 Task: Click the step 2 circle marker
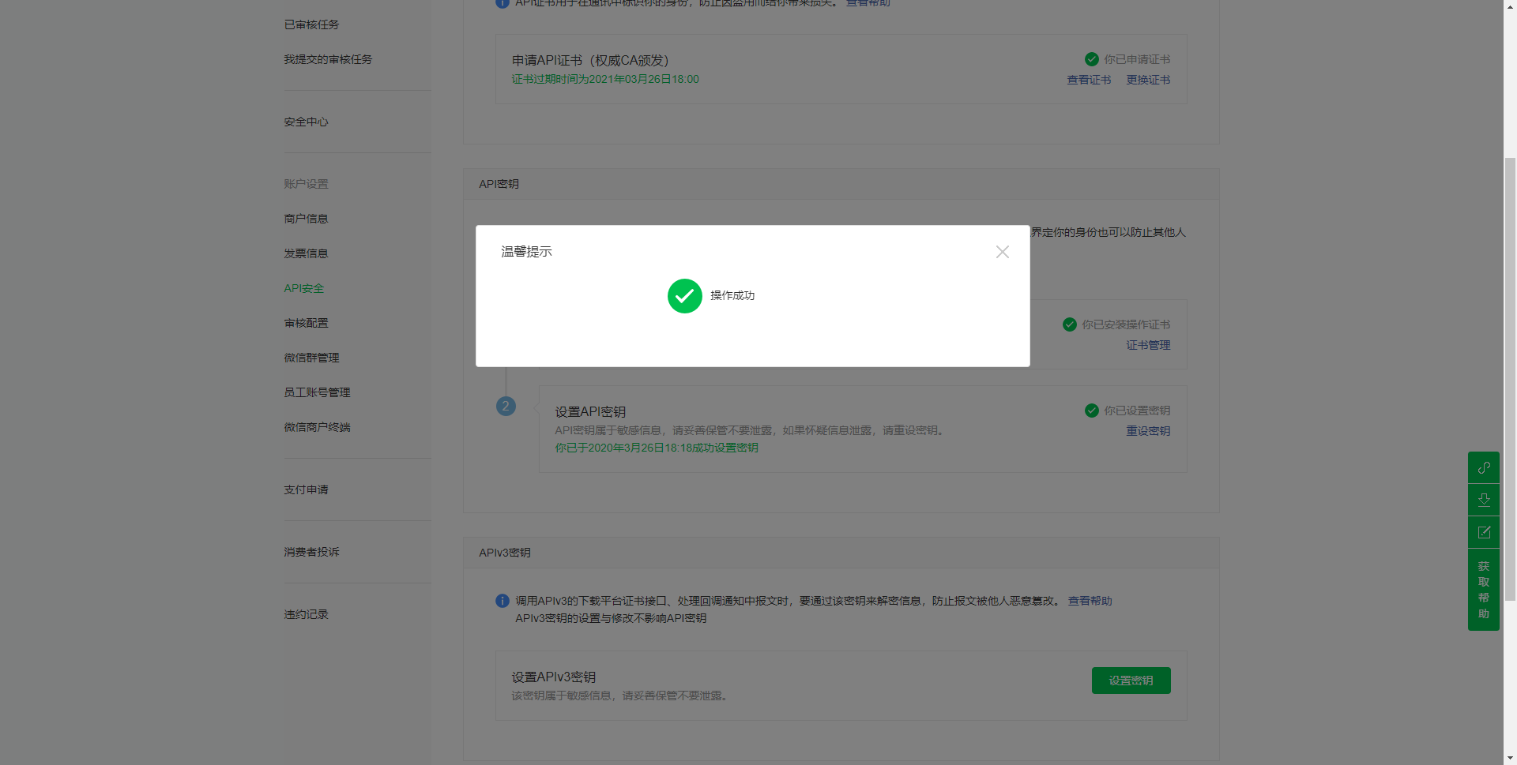pyautogui.click(x=506, y=407)
